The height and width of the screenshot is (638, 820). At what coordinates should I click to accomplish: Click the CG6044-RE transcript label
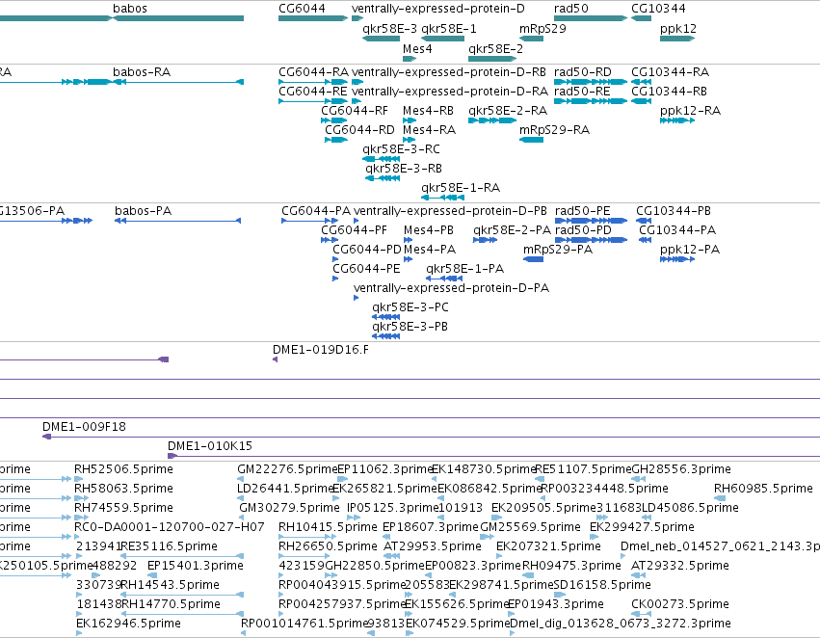pyautogui.click(x=313, y=92)
